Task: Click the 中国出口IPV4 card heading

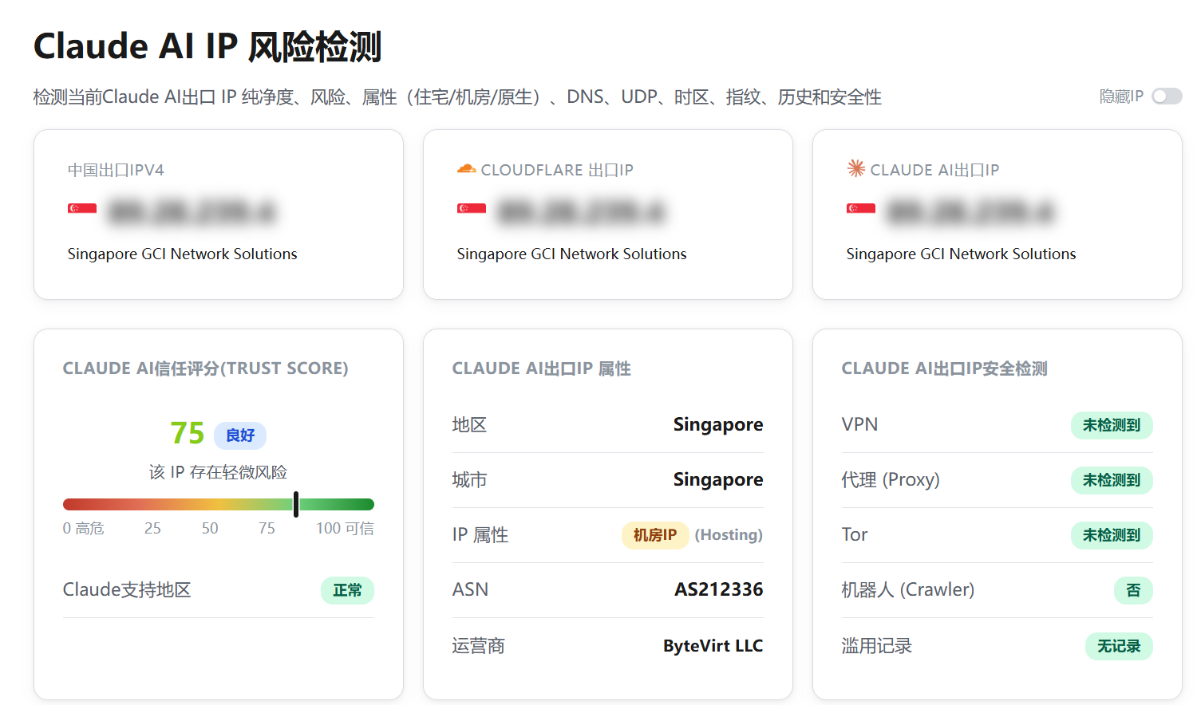Action: coord(117,170)
